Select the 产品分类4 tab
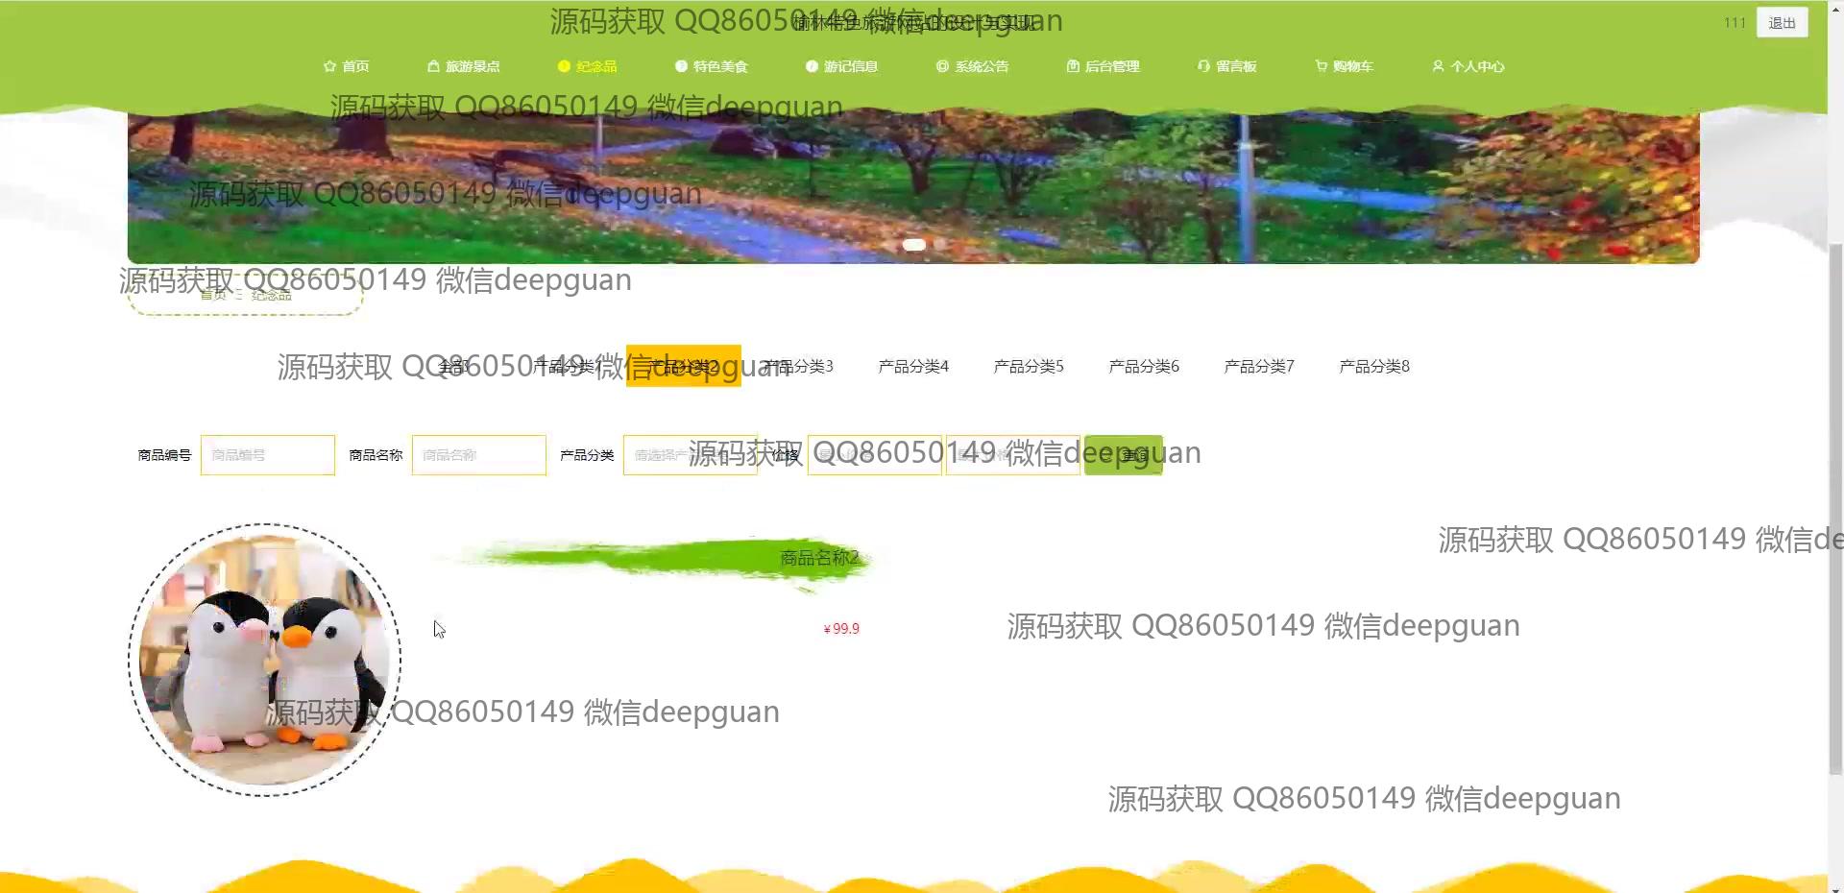This screenshot has width=1844, height=893. point(913,366)
